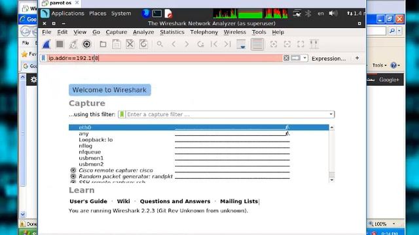The height and width of the screenshot is (235, 419).
Task: Find a packet with the magnifier icon
Action: (160, 44)
